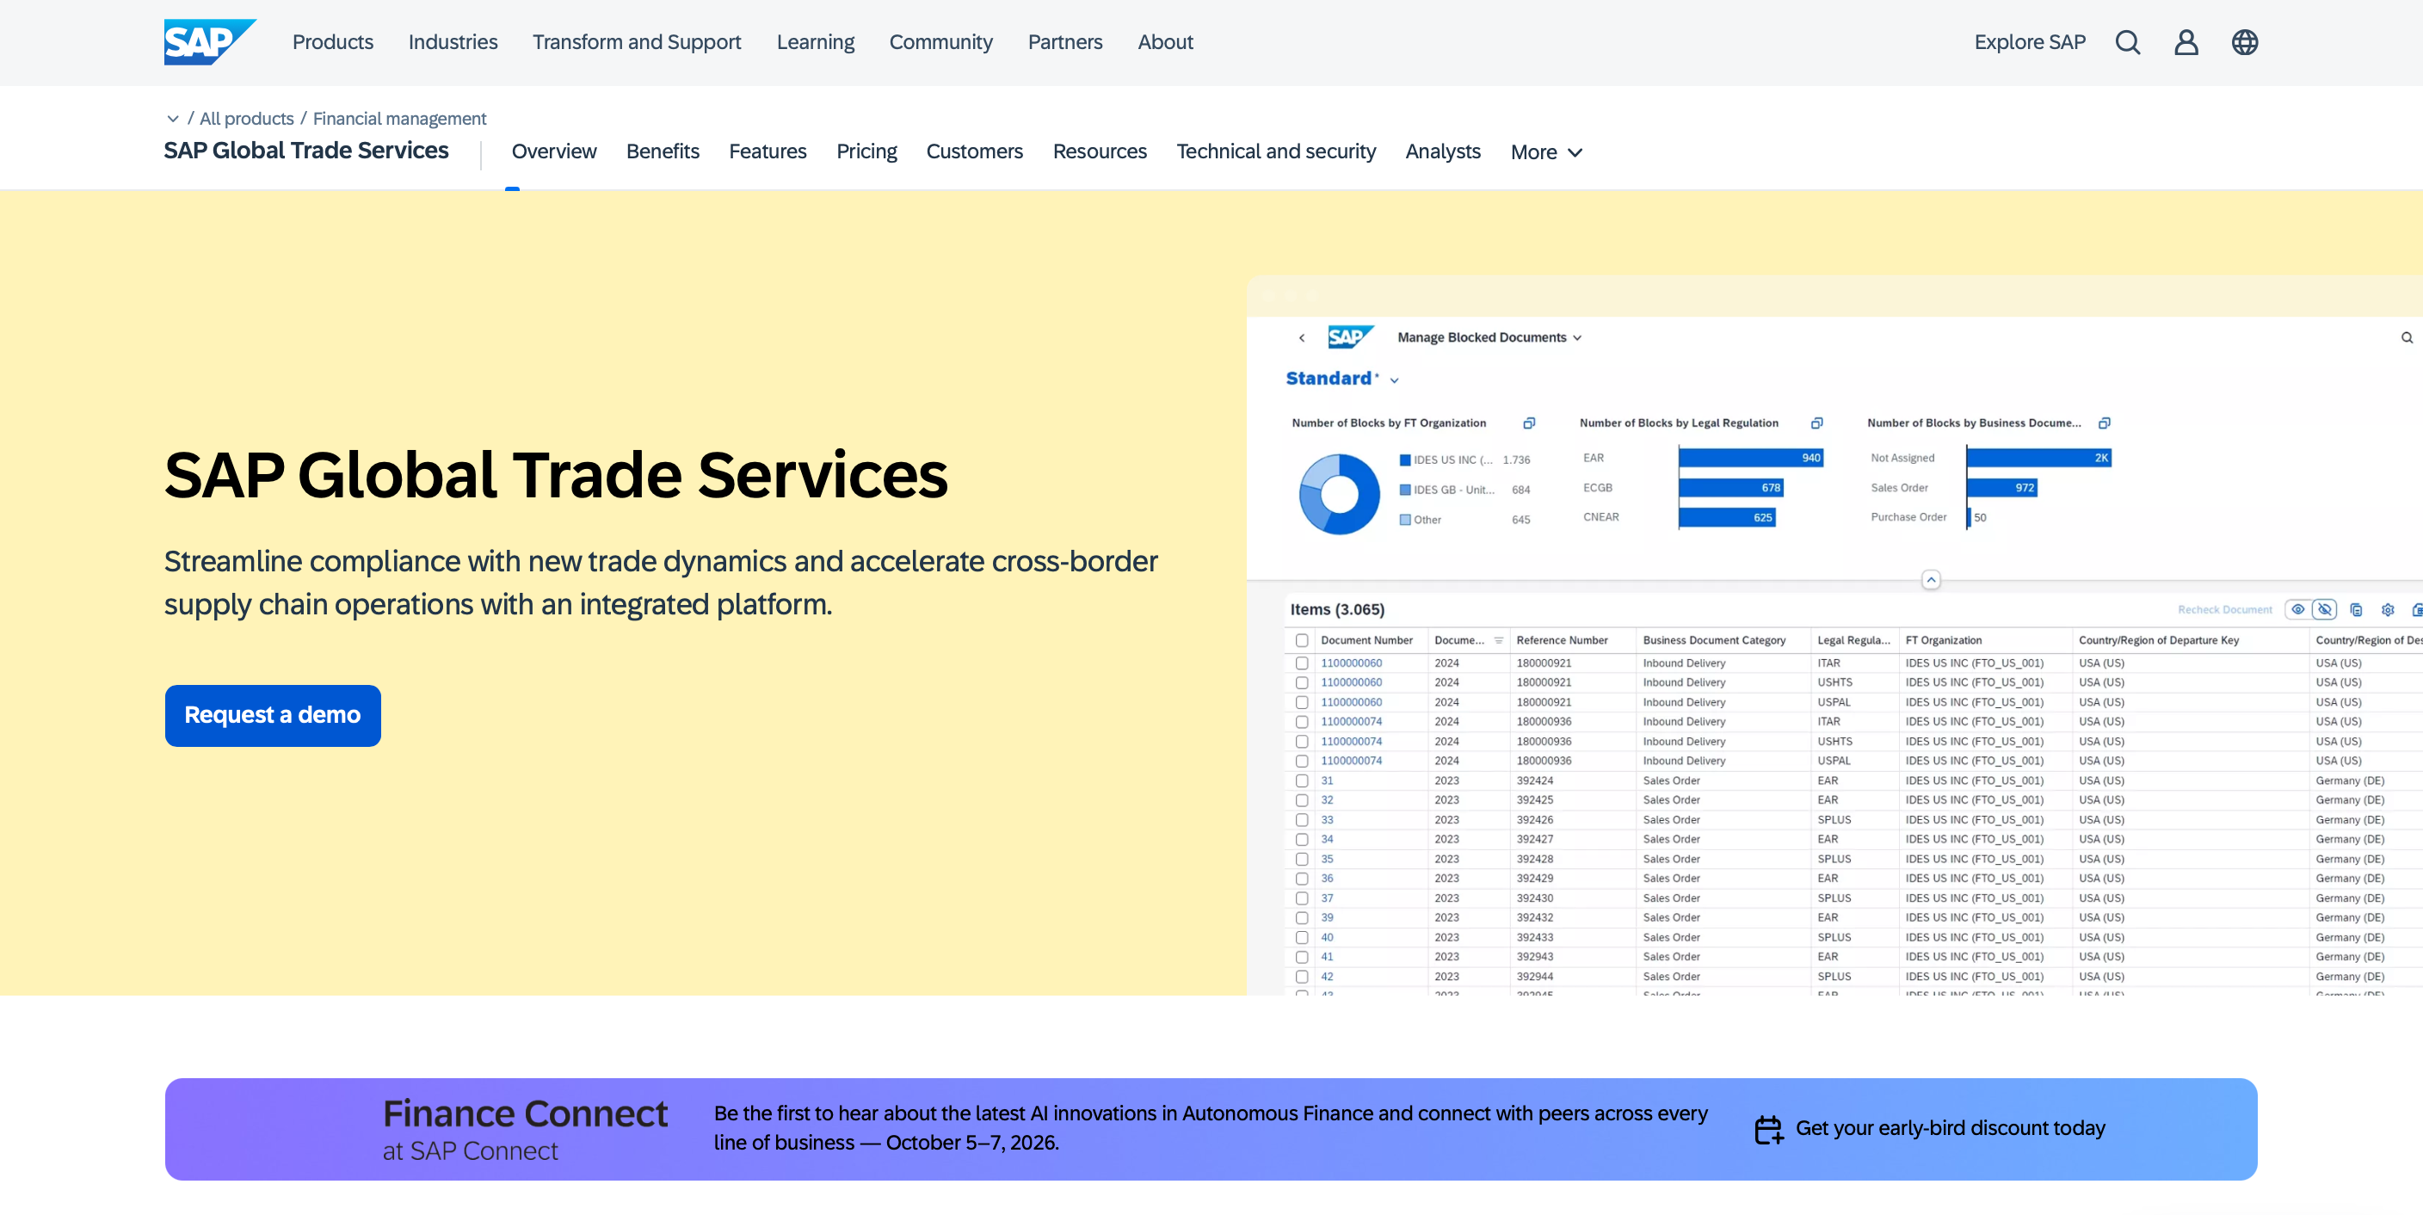Image resolution: width=2423 pixels, height=1215 pixels.
Task: Click the copy icon in the Items toolbar
Action: (2356, 609)
